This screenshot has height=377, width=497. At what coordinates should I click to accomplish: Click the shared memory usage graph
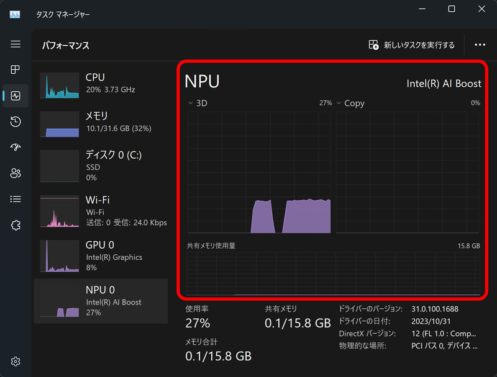333,273
